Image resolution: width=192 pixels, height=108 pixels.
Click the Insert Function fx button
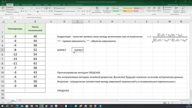pyautogui.click(x=23, y=17)
